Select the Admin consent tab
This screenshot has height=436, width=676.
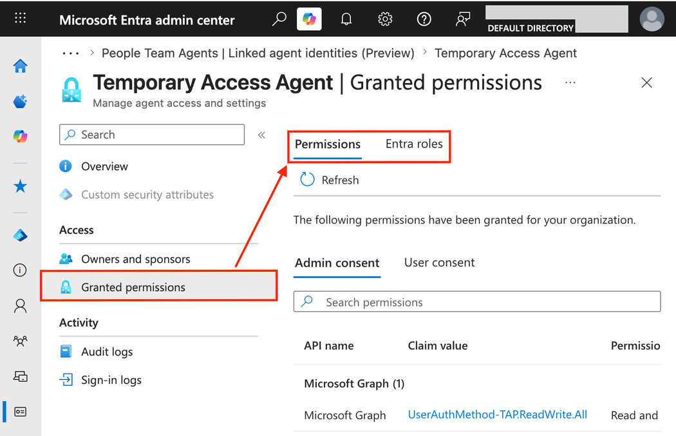coord(337,263)
